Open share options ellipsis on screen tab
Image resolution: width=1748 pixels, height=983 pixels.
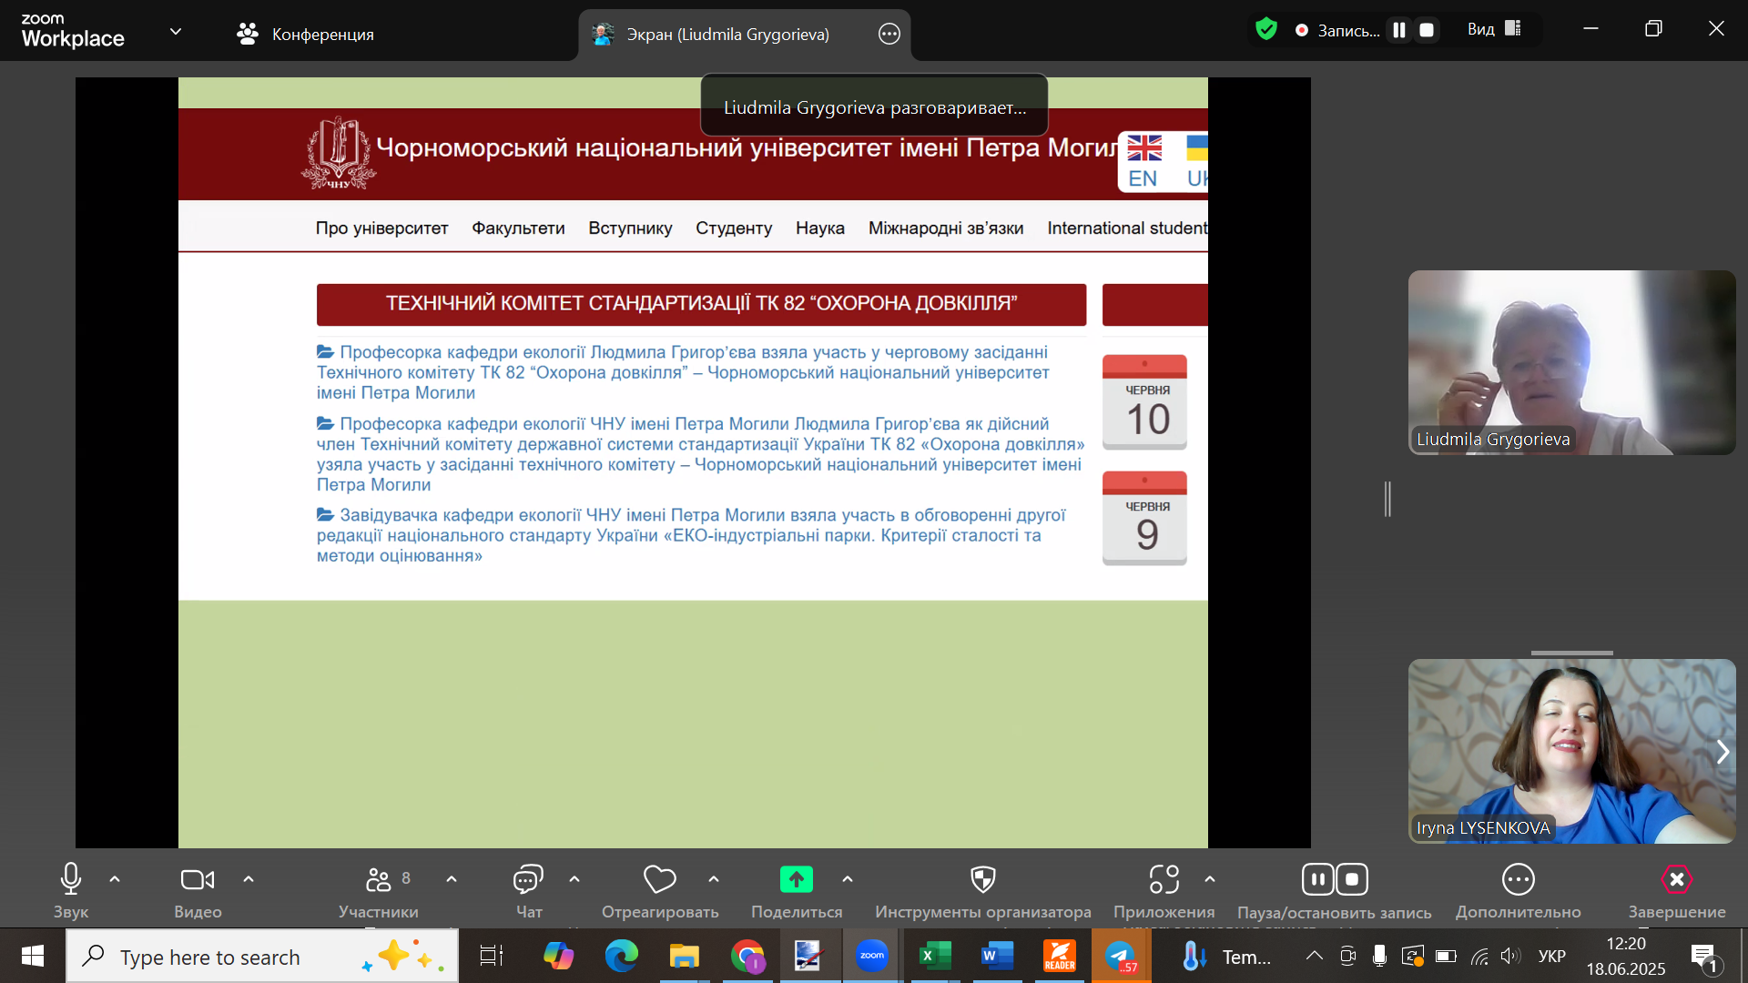889,35
